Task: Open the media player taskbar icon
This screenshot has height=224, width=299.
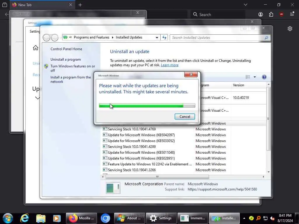Action: pyautogui.click(x=57, y=218)
